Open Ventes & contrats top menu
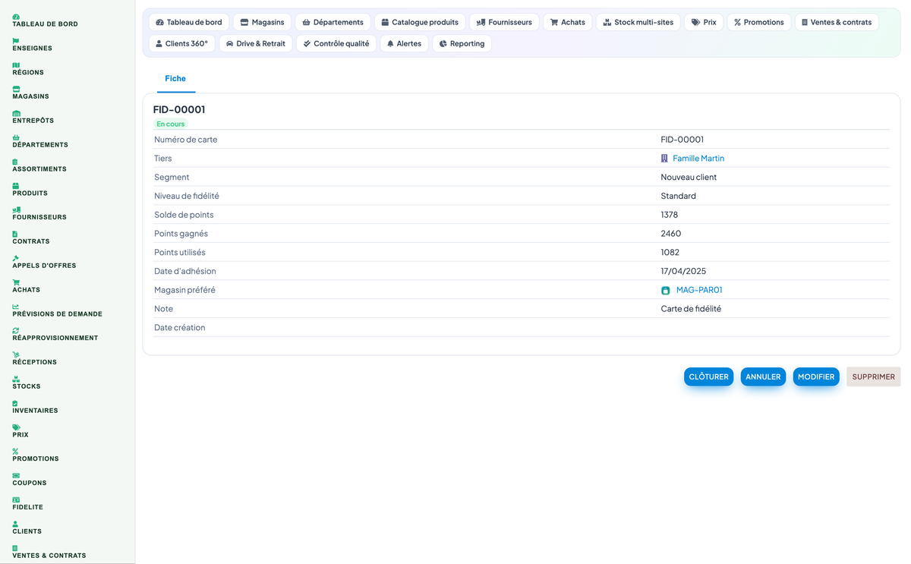 click(x=837, y=22)
